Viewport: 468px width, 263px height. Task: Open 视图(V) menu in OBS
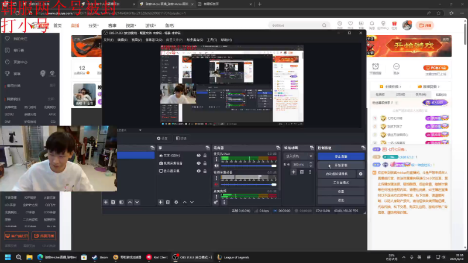click(136, 40)
